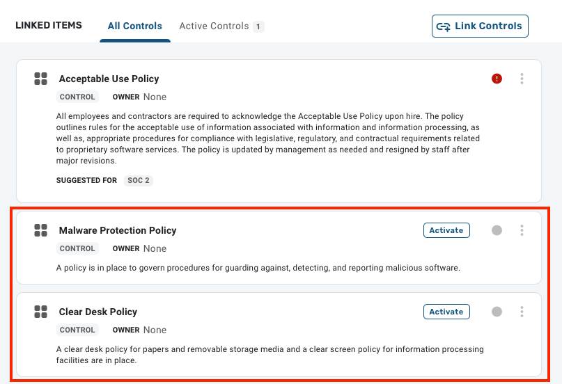
Task: Click the Active Controls count badge
Action: click(x=258, y=26)
